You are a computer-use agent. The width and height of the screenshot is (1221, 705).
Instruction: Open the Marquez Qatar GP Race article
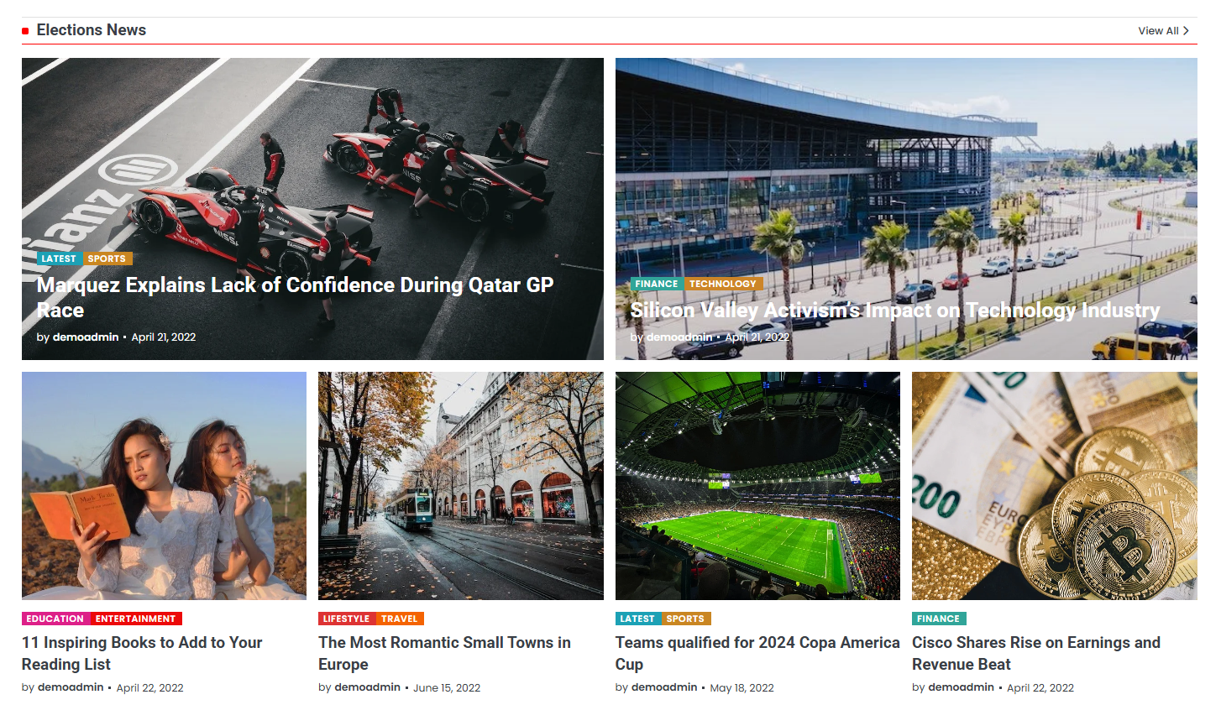tap(295, 297)
